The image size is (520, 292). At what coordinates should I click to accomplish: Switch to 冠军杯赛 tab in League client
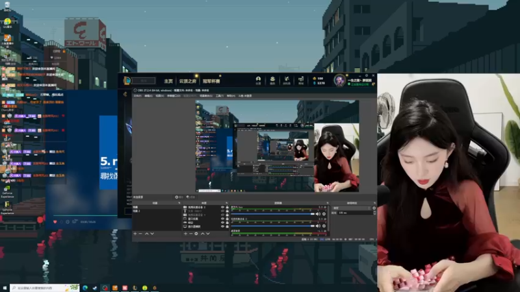[x=211, y=81]
